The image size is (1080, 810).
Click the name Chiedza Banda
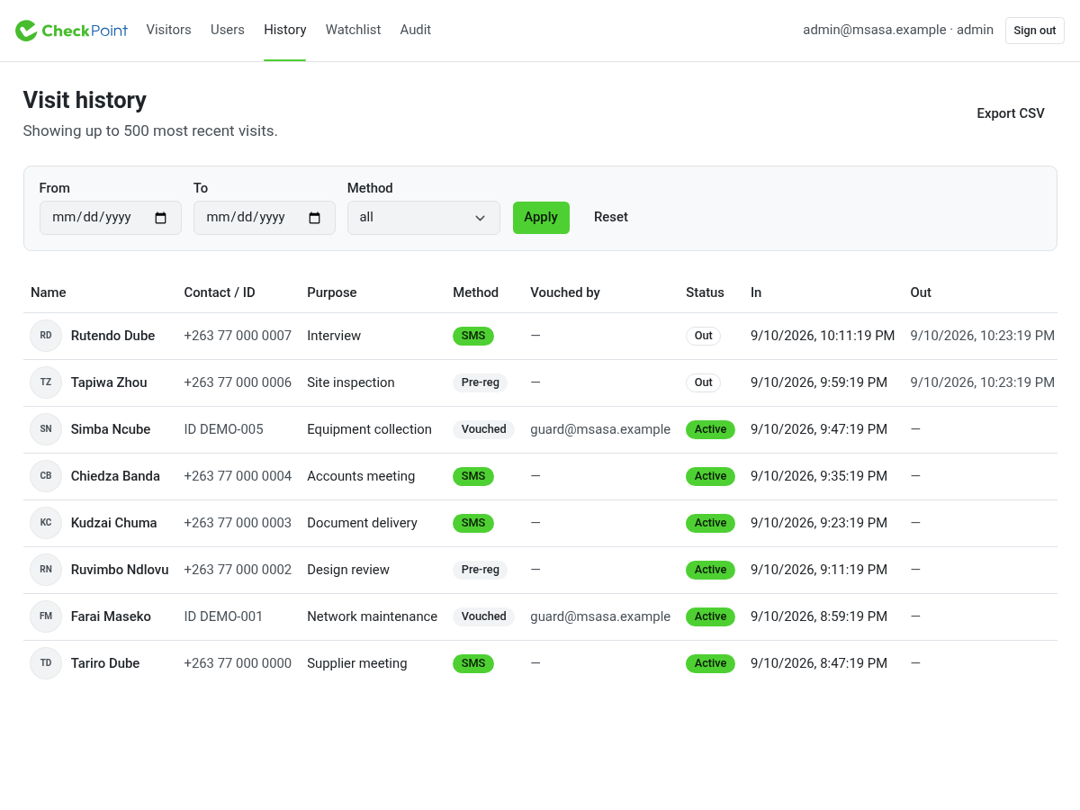point(115,476)
